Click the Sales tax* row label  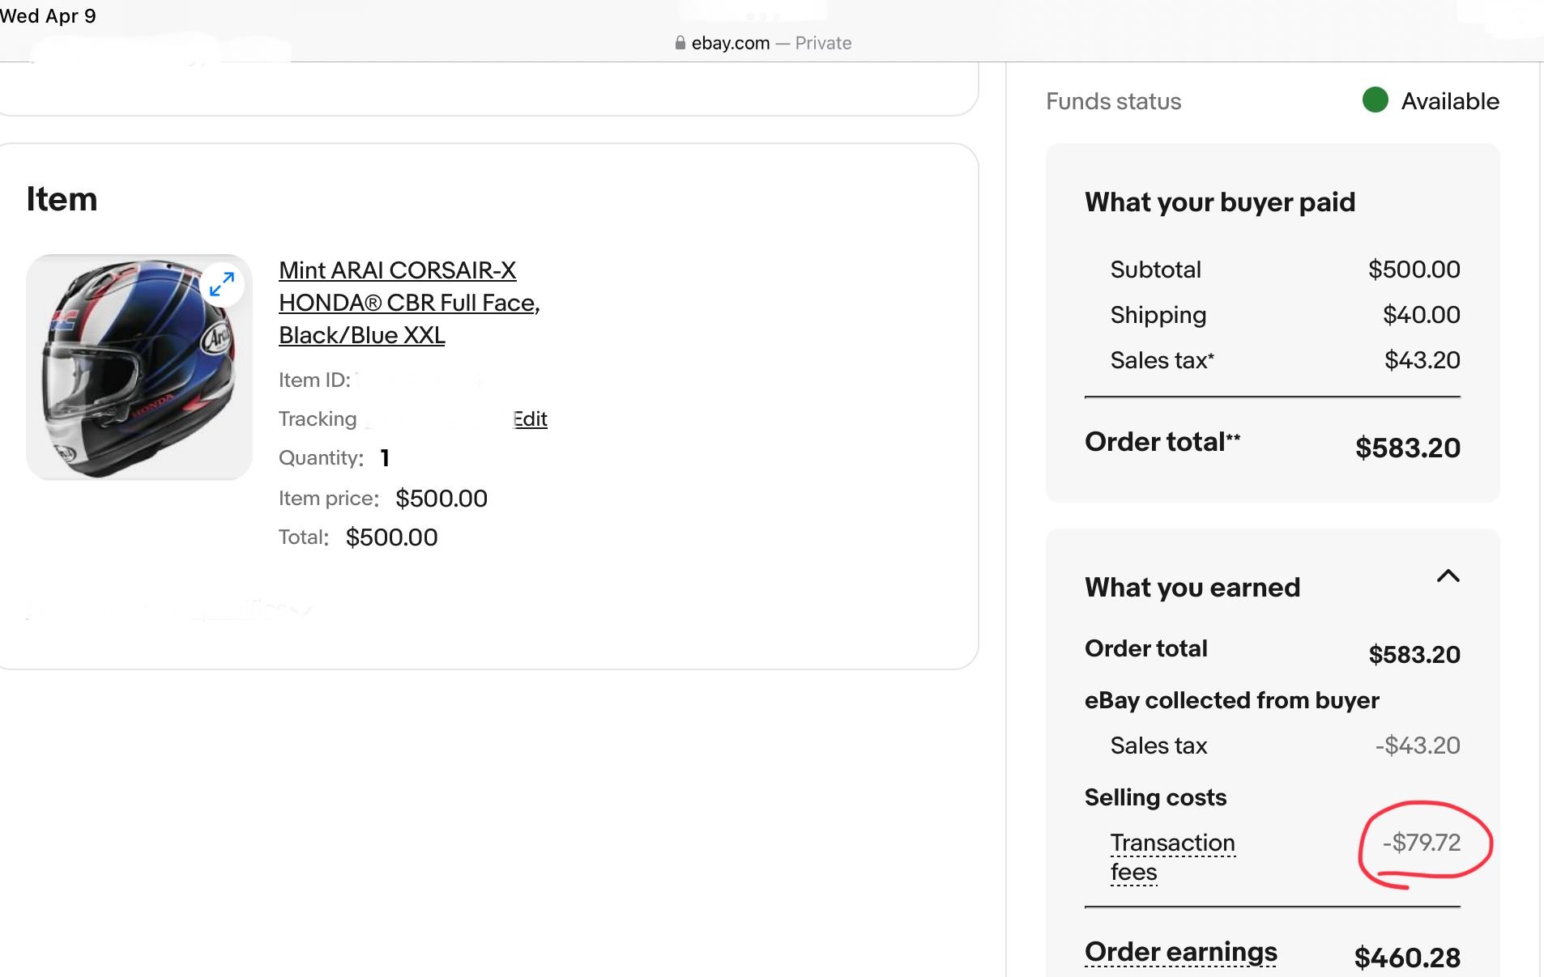1162,360
